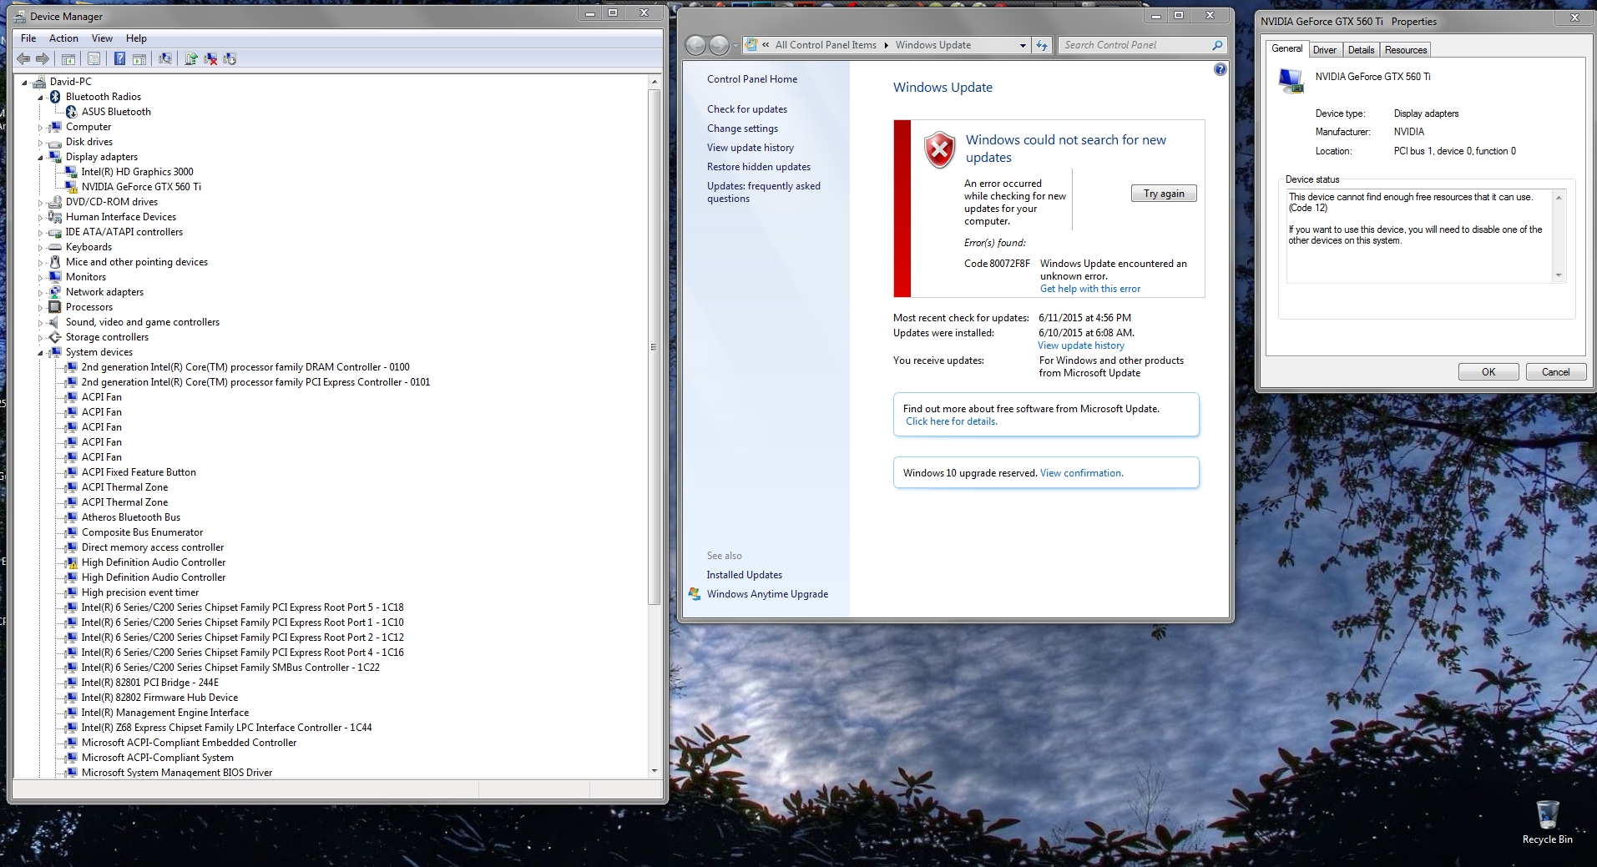Click the Keyboards category icon
Viewport: 1597px width, 867px height.
click(x=55, y=247)
